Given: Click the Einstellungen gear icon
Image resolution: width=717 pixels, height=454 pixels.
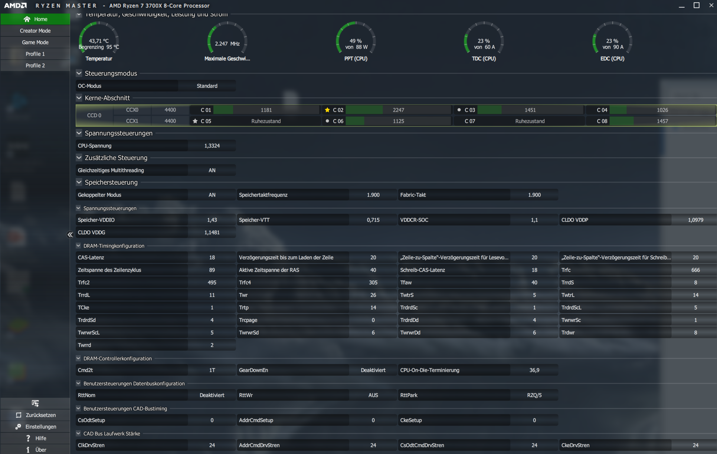Looking at the screenshot, I should point(18,427).
